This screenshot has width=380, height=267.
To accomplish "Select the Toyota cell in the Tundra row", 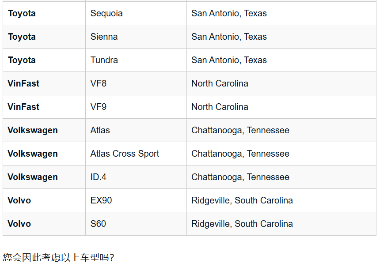I will [x=22, y=60].
